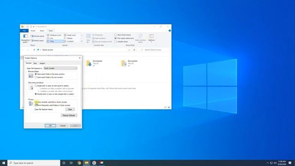Click the taskbar search box
The image size is (295, 166).
[x=34, y=163]
